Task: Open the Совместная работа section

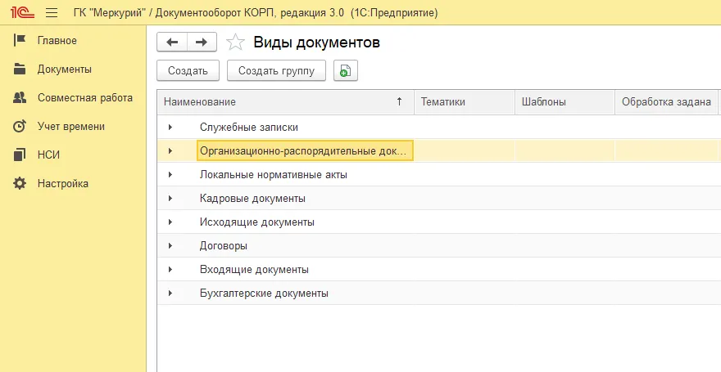Action: [x=85, y=98]
